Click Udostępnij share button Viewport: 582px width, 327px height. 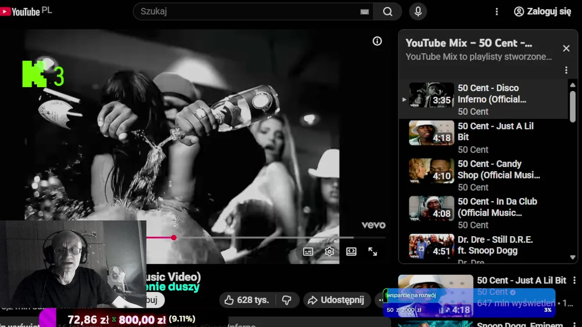pyautogui.click(x=336, y=300)
